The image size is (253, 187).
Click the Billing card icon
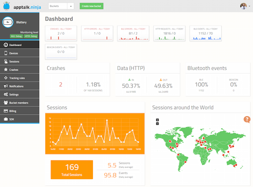coord(6,111)
